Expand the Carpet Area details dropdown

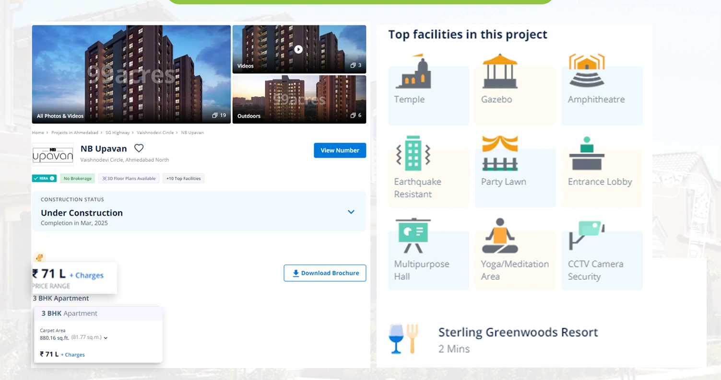(106, 337)
